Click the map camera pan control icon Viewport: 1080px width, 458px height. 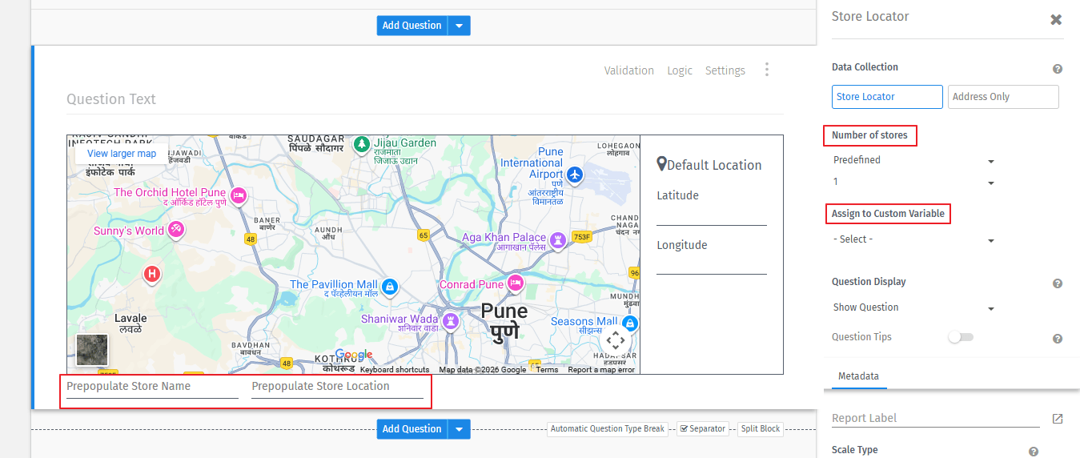click(x=615, y=339)
